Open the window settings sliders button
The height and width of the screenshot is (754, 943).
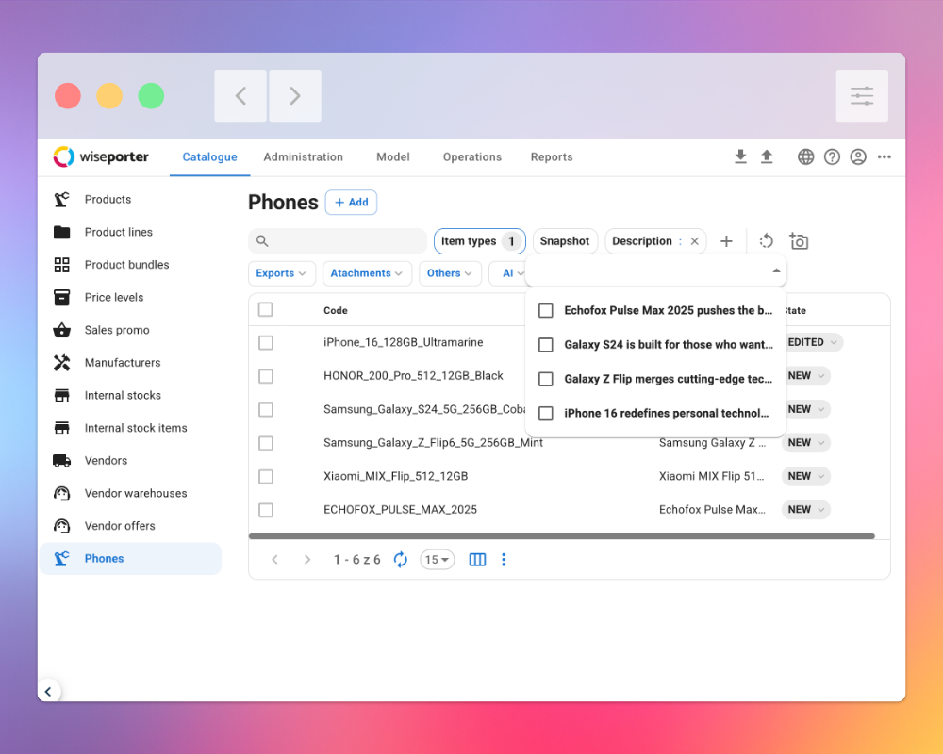[862, 95]
